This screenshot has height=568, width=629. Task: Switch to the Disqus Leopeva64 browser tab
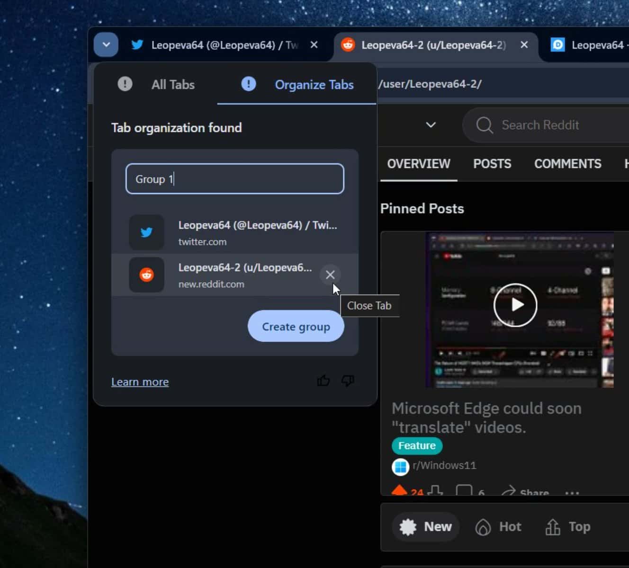pos(590,45)
